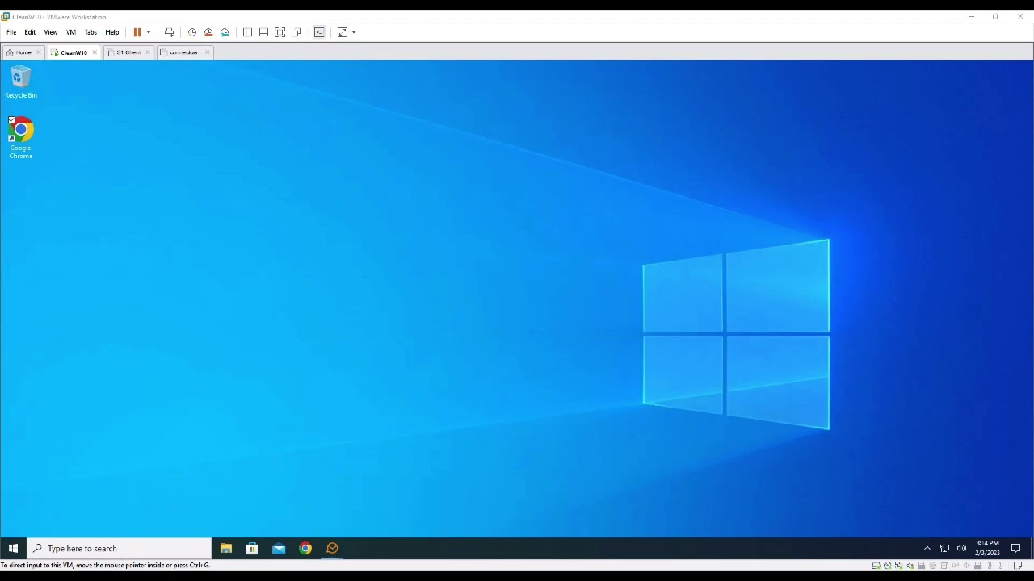Open the volume control in the tray

[x=961, y=549]
